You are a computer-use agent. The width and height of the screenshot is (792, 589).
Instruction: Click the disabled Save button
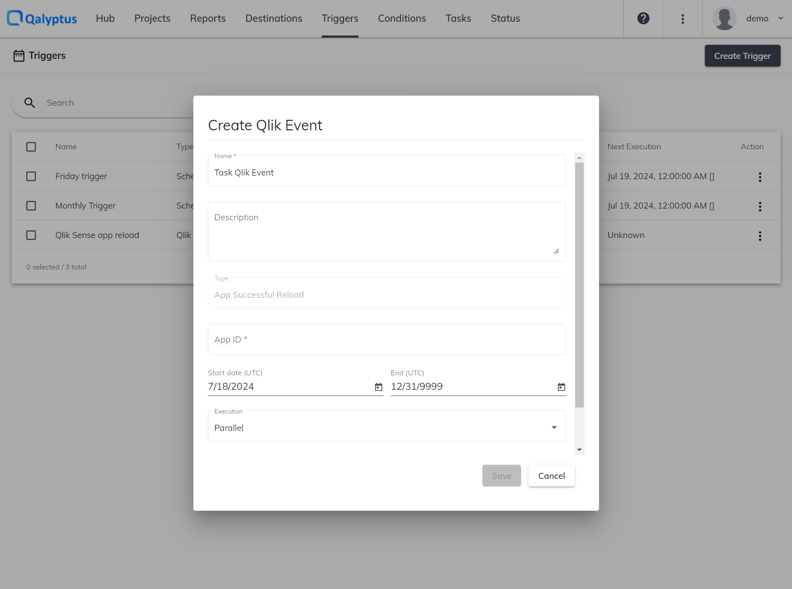[x=502, y=476]
